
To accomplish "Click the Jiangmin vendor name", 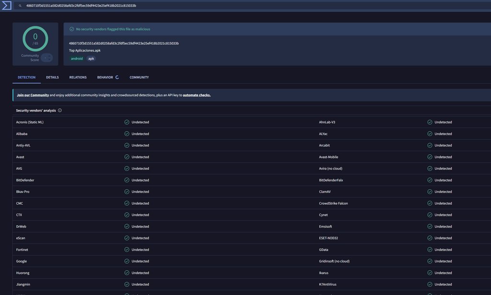I will click(x=23, y=284).
